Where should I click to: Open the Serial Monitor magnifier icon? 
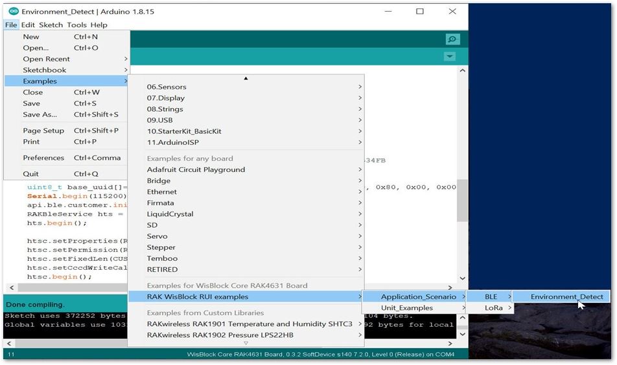452,39
